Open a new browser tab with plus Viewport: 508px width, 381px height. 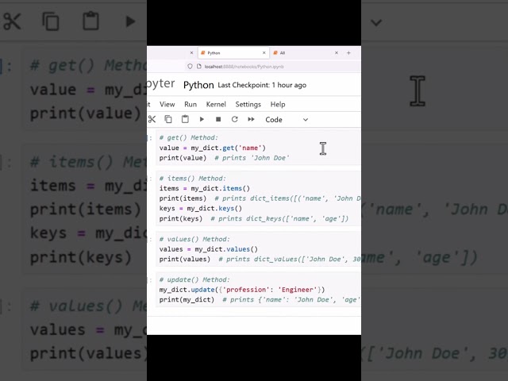(348, 52)
